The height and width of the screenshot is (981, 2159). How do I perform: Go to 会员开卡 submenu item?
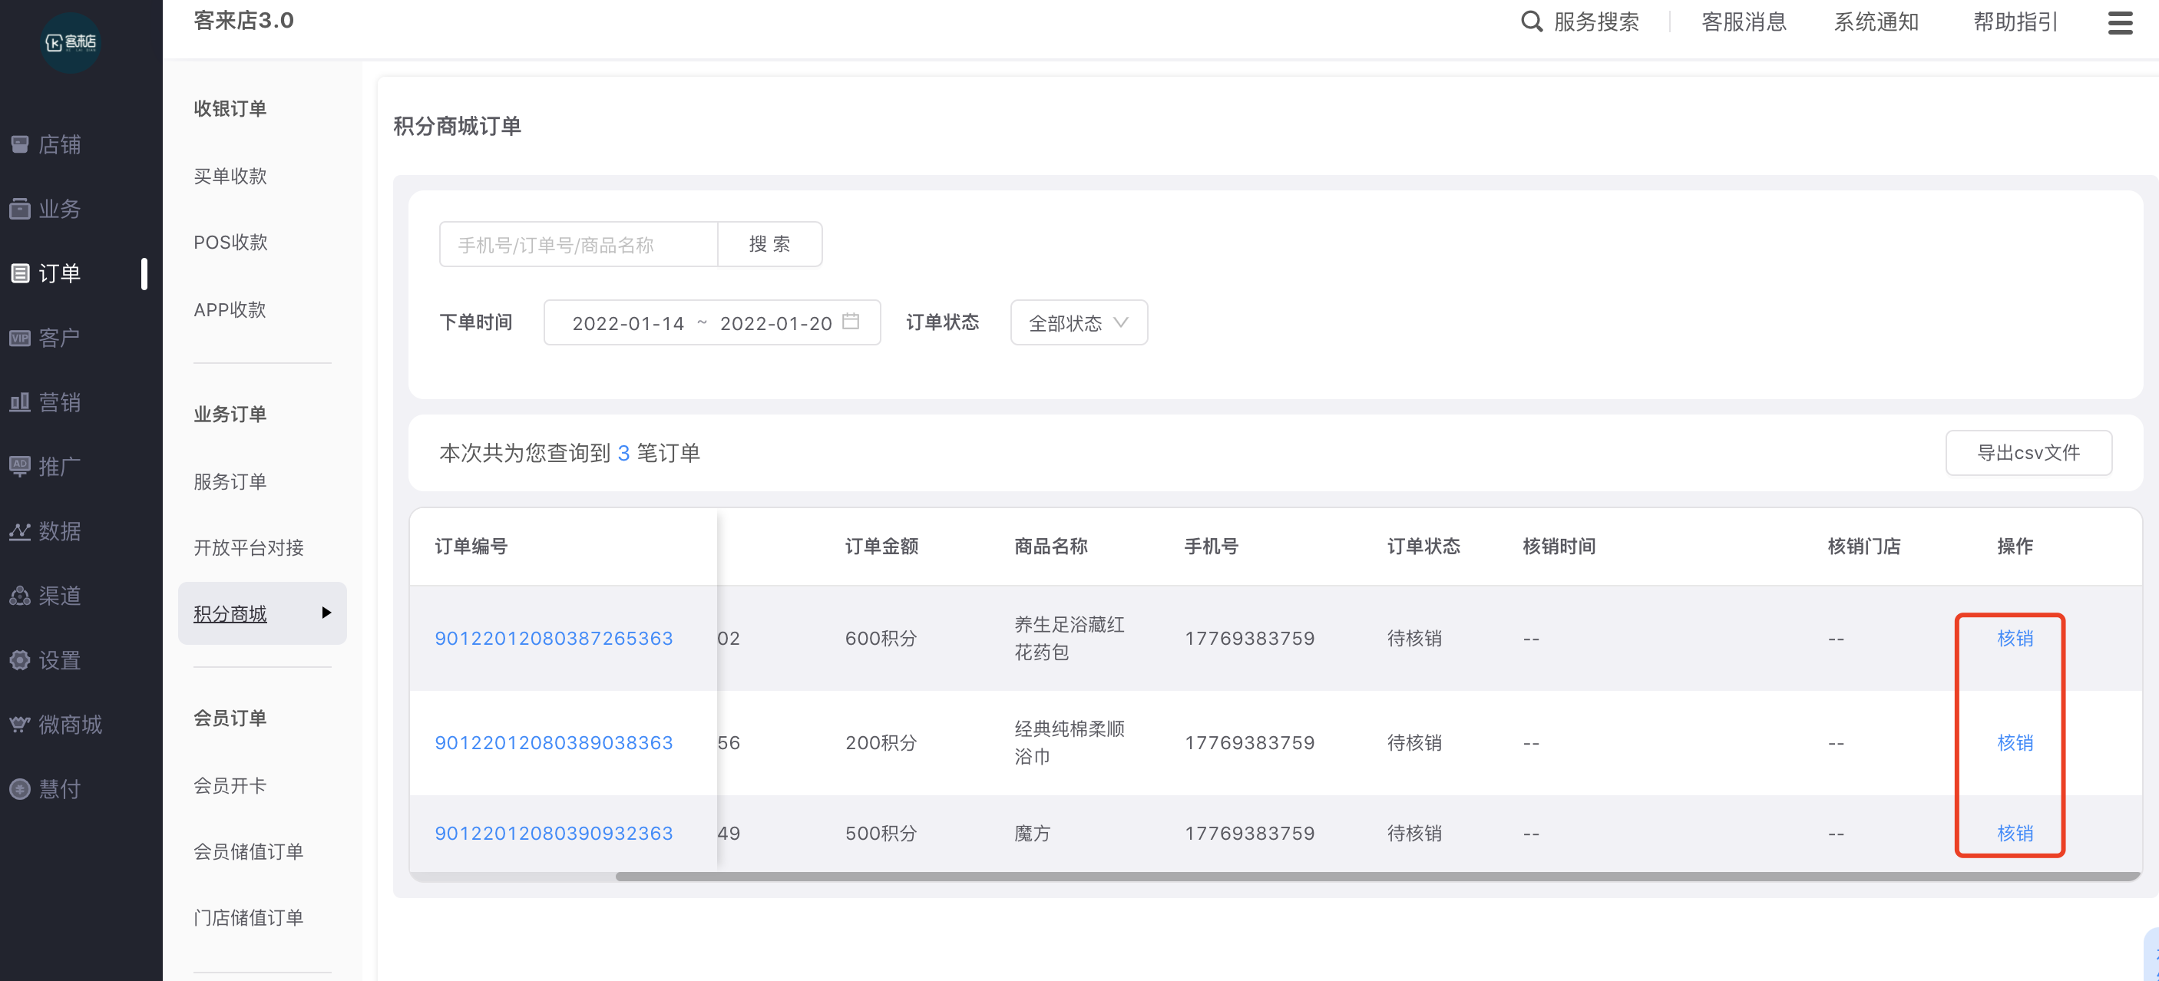click(230, 786)
